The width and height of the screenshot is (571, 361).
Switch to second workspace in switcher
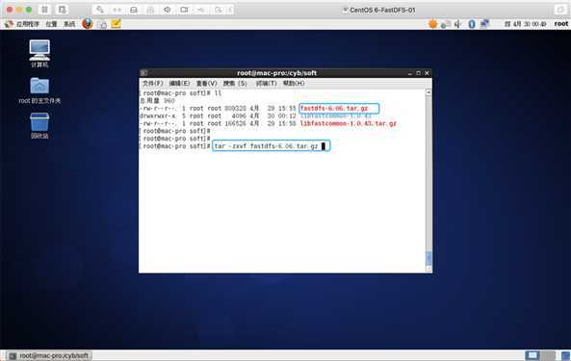pyautogui.click(x=548, y=355)
